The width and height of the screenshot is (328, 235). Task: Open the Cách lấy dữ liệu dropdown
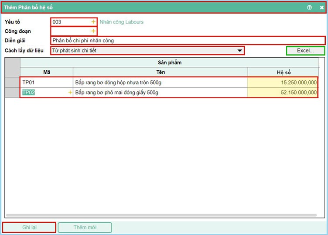[x=239, y=51]
